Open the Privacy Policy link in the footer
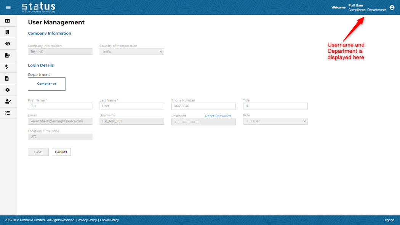This screenshot has height=225, width=400. 87,220
